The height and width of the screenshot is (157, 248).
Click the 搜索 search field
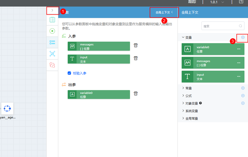click(220, 26)
